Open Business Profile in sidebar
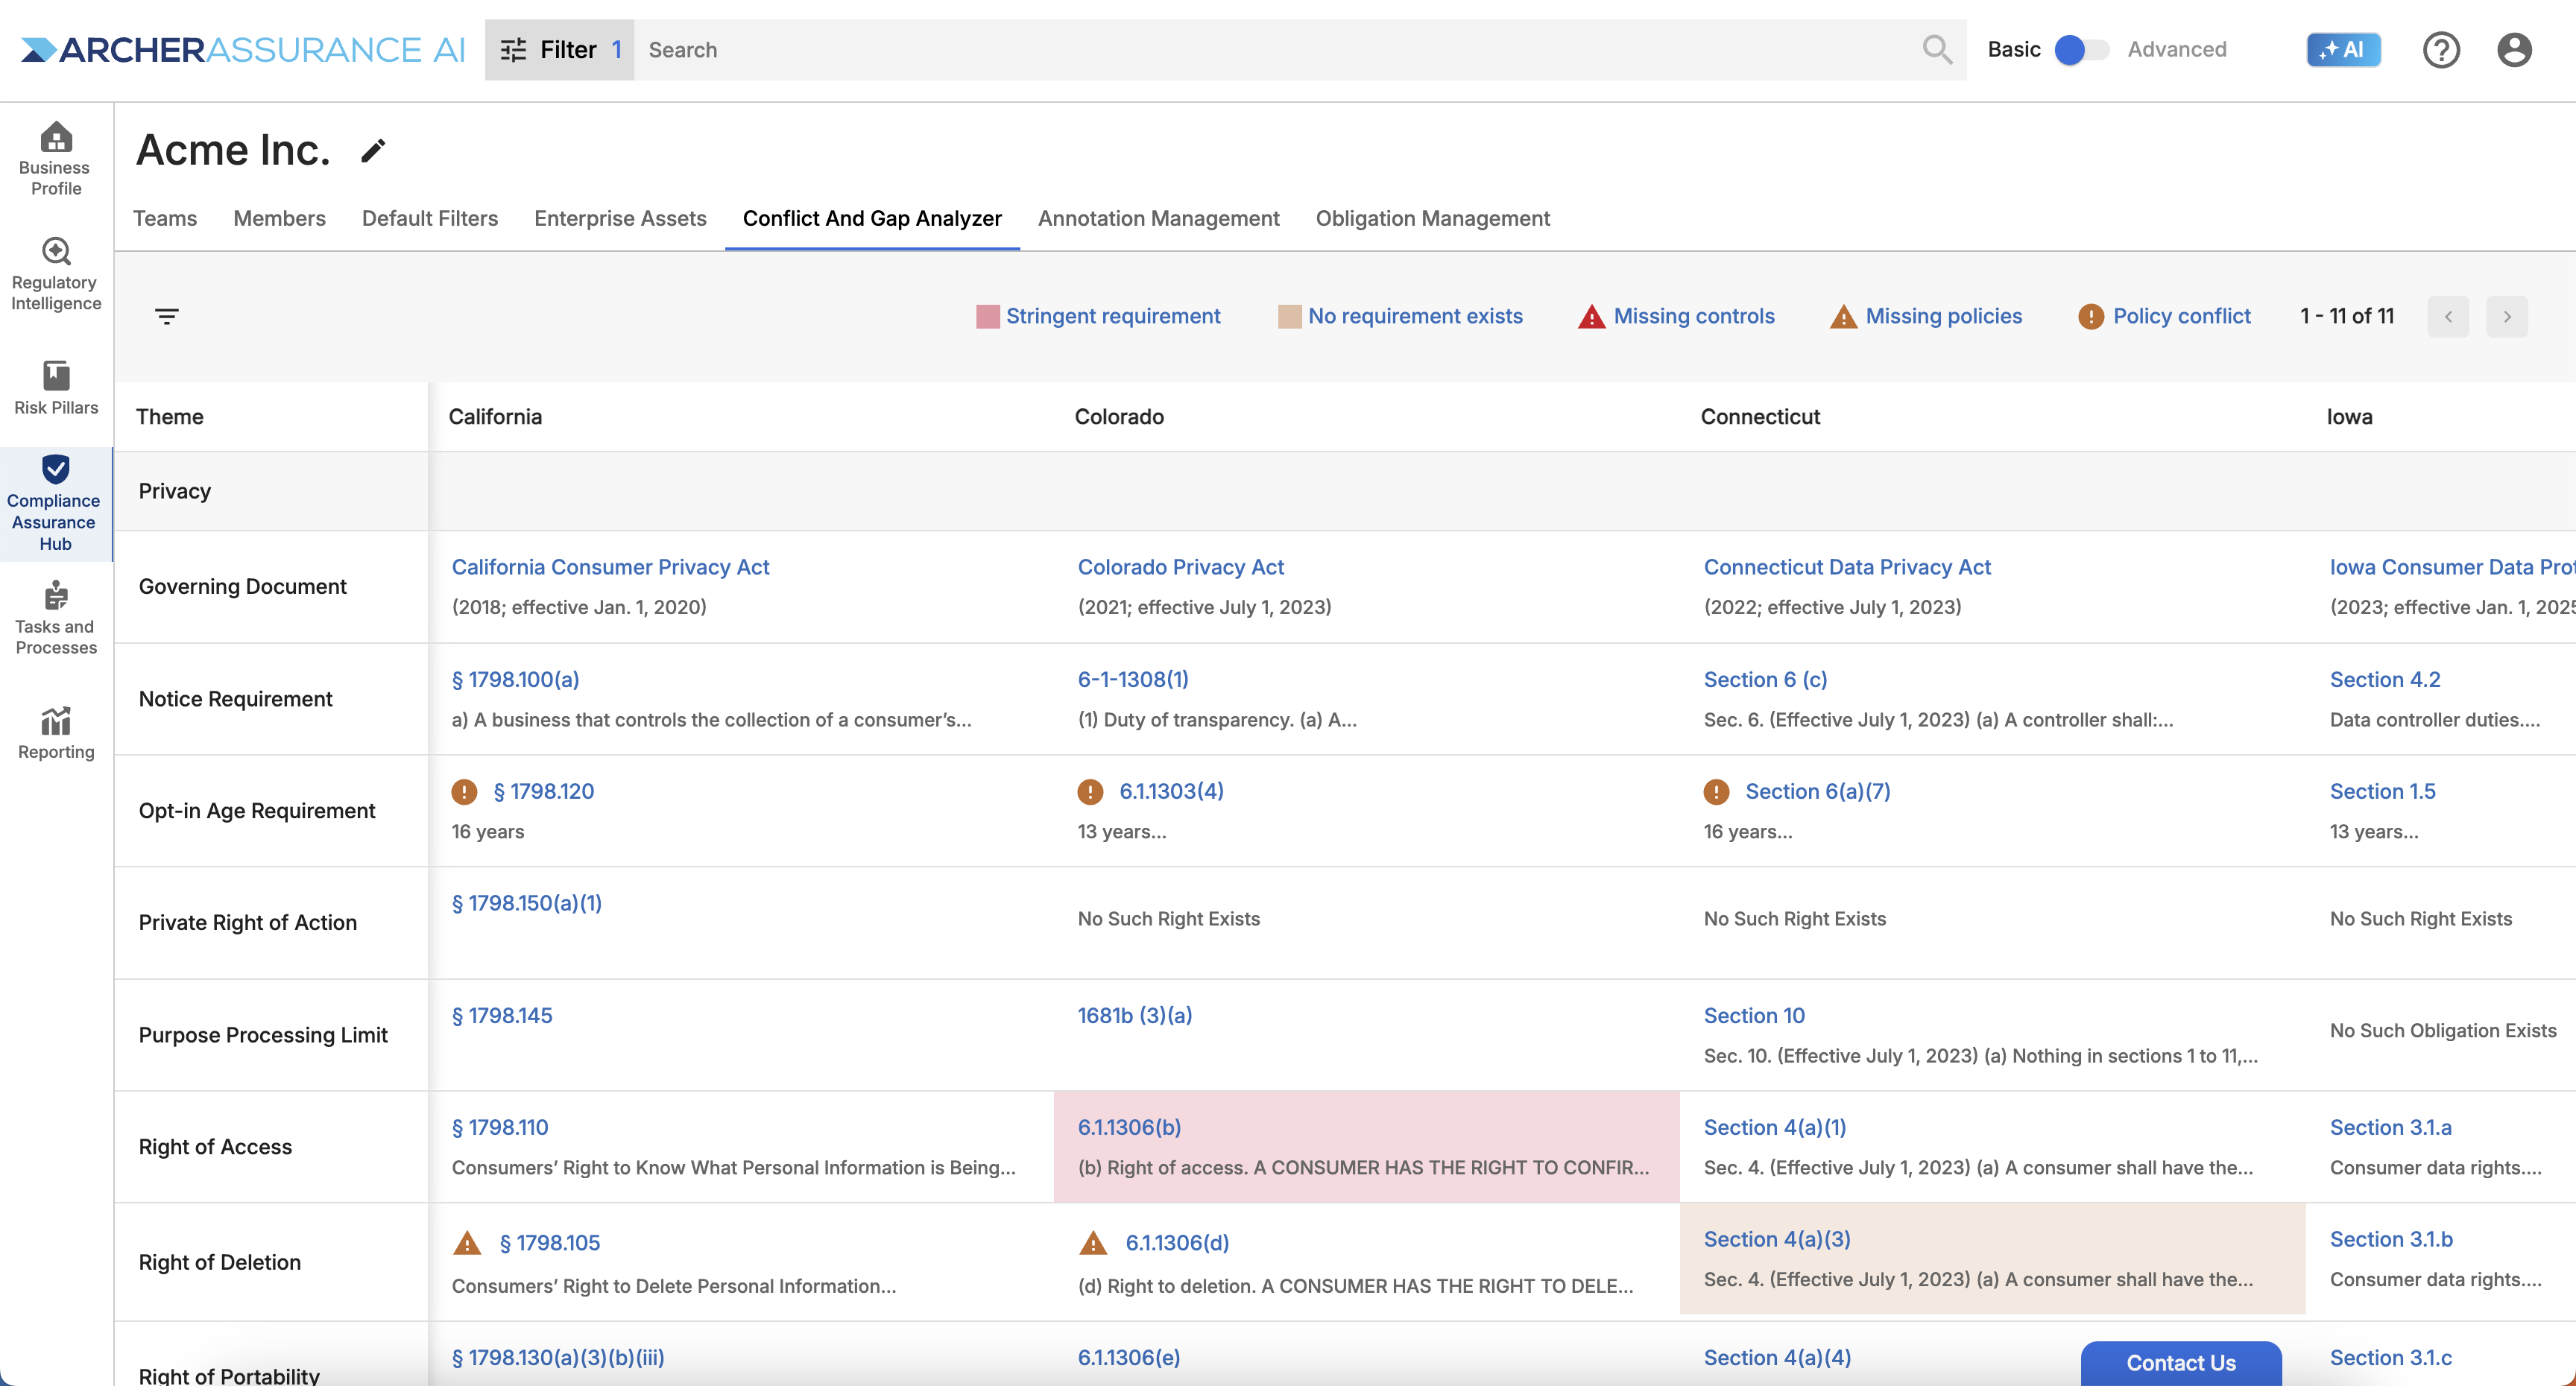 coord(56,159)
